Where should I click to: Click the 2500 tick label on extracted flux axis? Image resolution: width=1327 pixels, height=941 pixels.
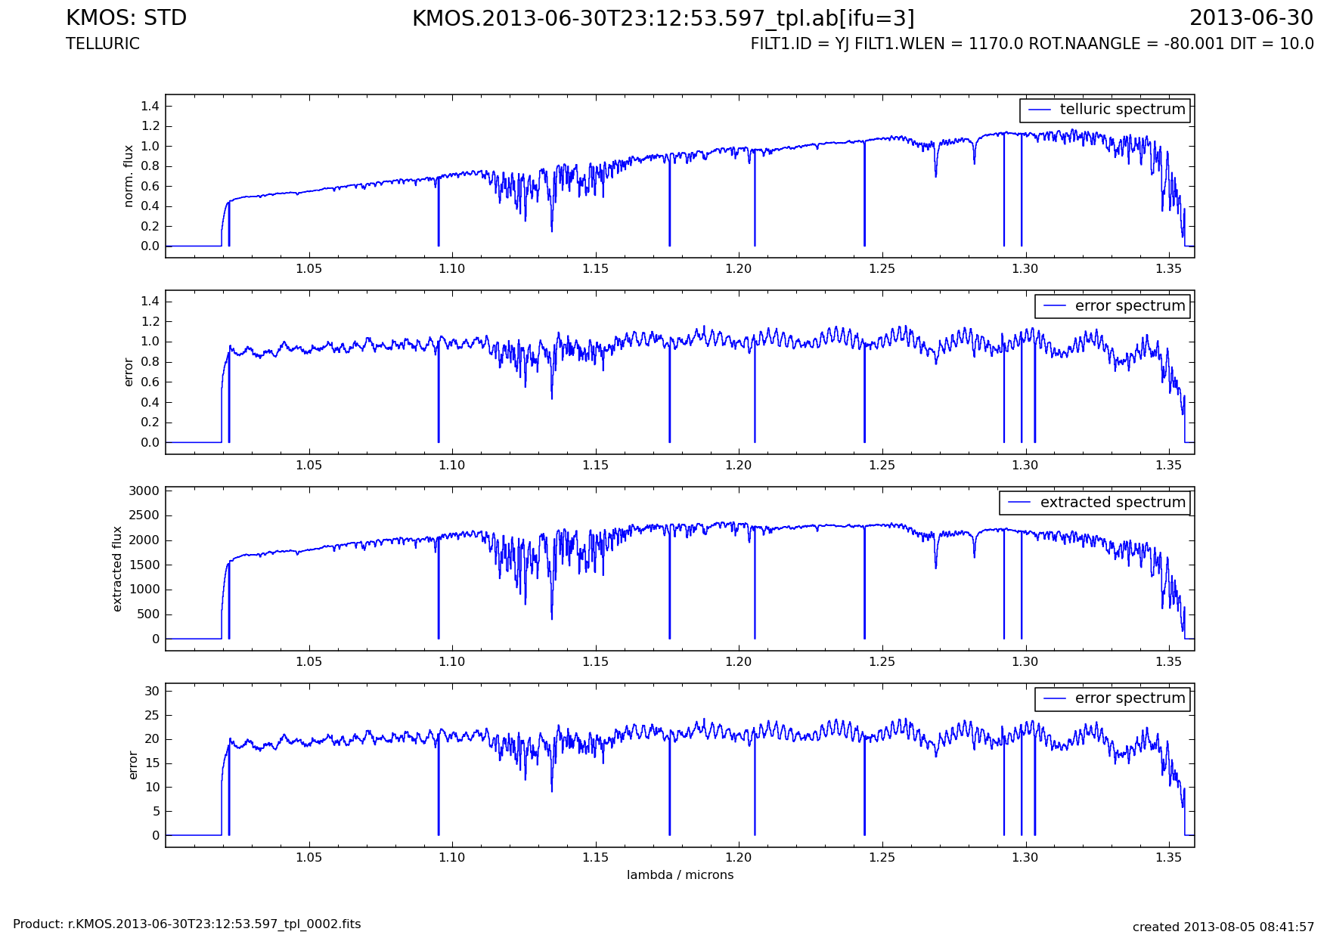[x=144, y=515]
